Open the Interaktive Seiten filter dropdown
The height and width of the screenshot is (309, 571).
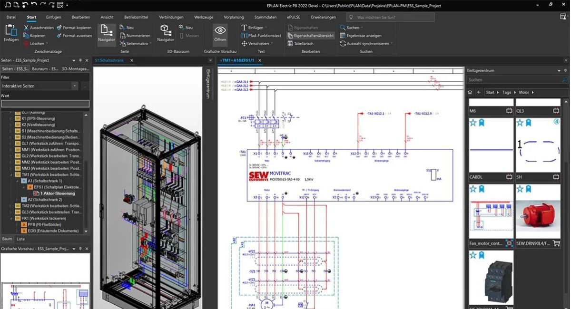point(74,86)
